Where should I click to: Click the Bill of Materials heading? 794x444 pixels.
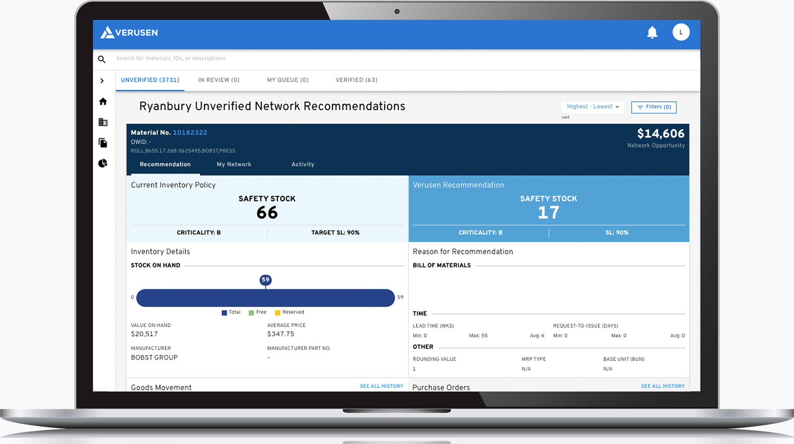442,265
